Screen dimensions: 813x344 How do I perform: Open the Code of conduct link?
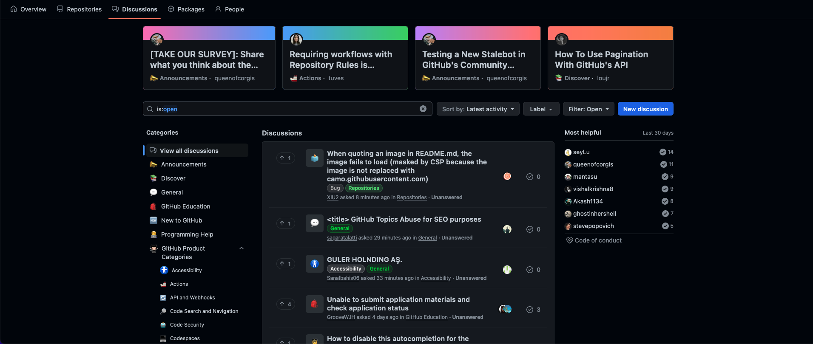pos(598,240)
